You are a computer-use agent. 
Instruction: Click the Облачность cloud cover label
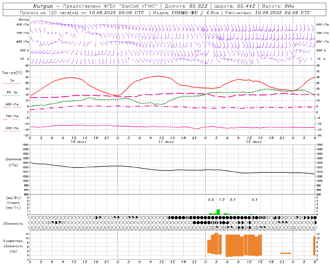[13, 224]
